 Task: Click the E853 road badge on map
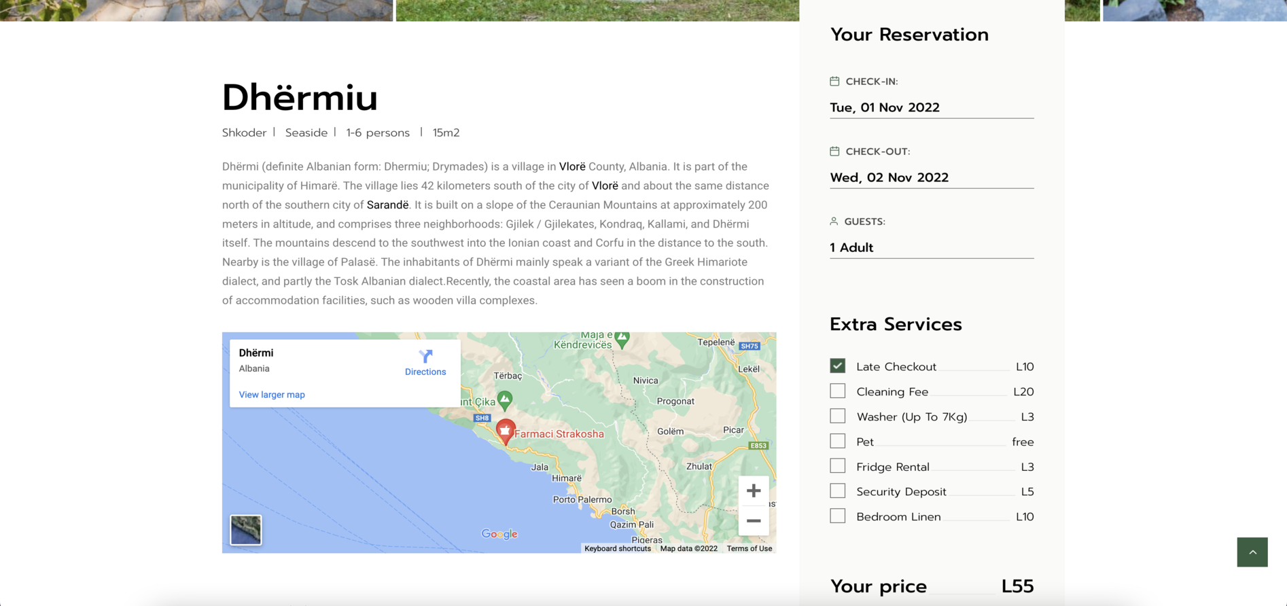coord(758,446)
